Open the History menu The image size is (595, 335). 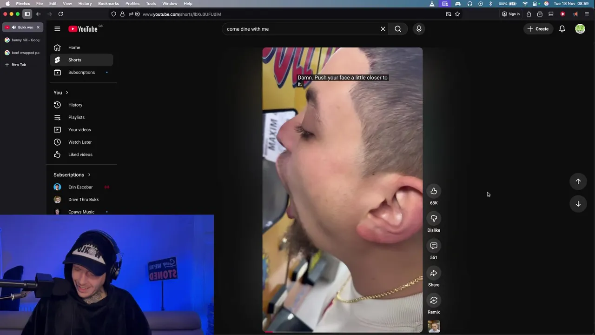85,3
